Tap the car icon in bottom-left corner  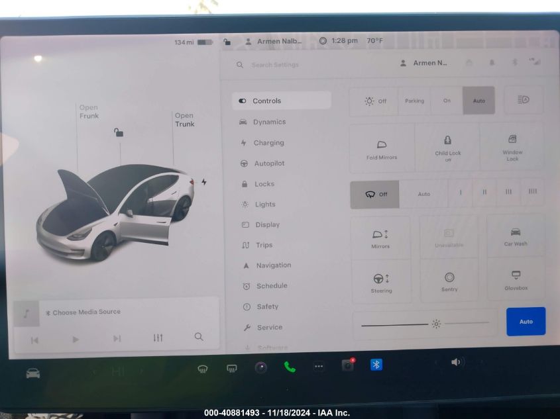click(32, 373)
